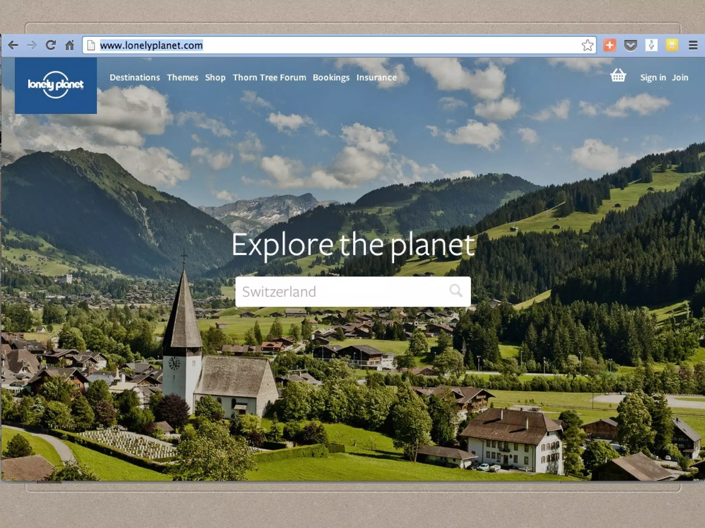The image size is (705, 528).
Task: Open the Thorn Tree Forum link
Action: coord(269,78)
